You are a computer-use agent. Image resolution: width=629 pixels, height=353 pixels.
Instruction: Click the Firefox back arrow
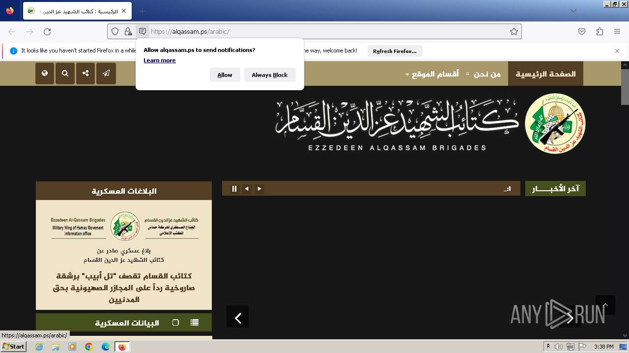coord(12,31)
